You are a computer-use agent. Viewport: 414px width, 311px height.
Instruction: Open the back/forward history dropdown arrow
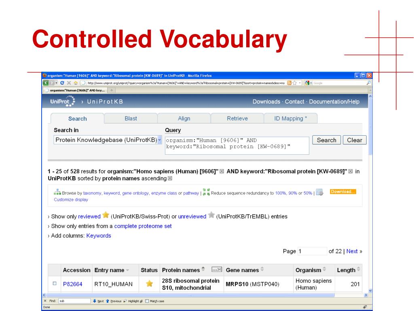click(56, 83)
